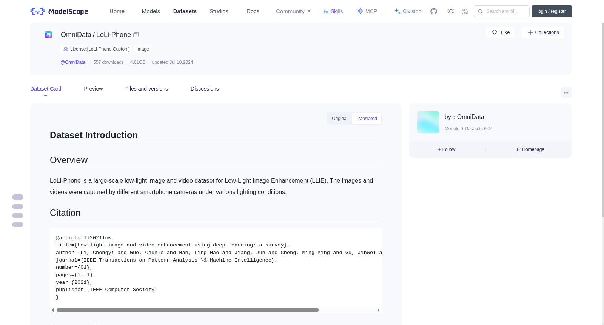Like the LoLi-Phone dataset
The height and width of the screenshot is (325, 604).
pos(500,32)
